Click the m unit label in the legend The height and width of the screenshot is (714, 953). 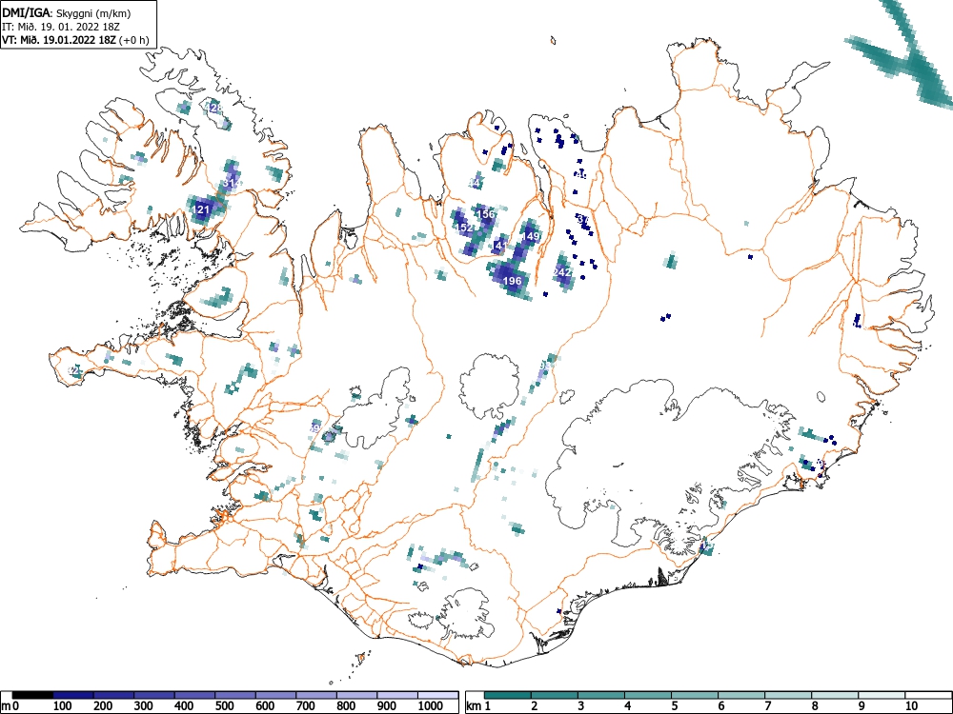(x=6, y=706)
